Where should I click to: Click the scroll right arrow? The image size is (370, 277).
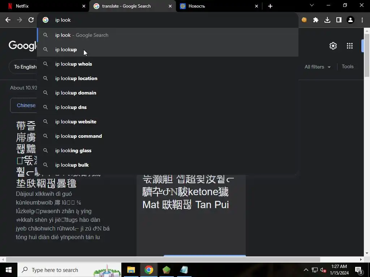361,259
